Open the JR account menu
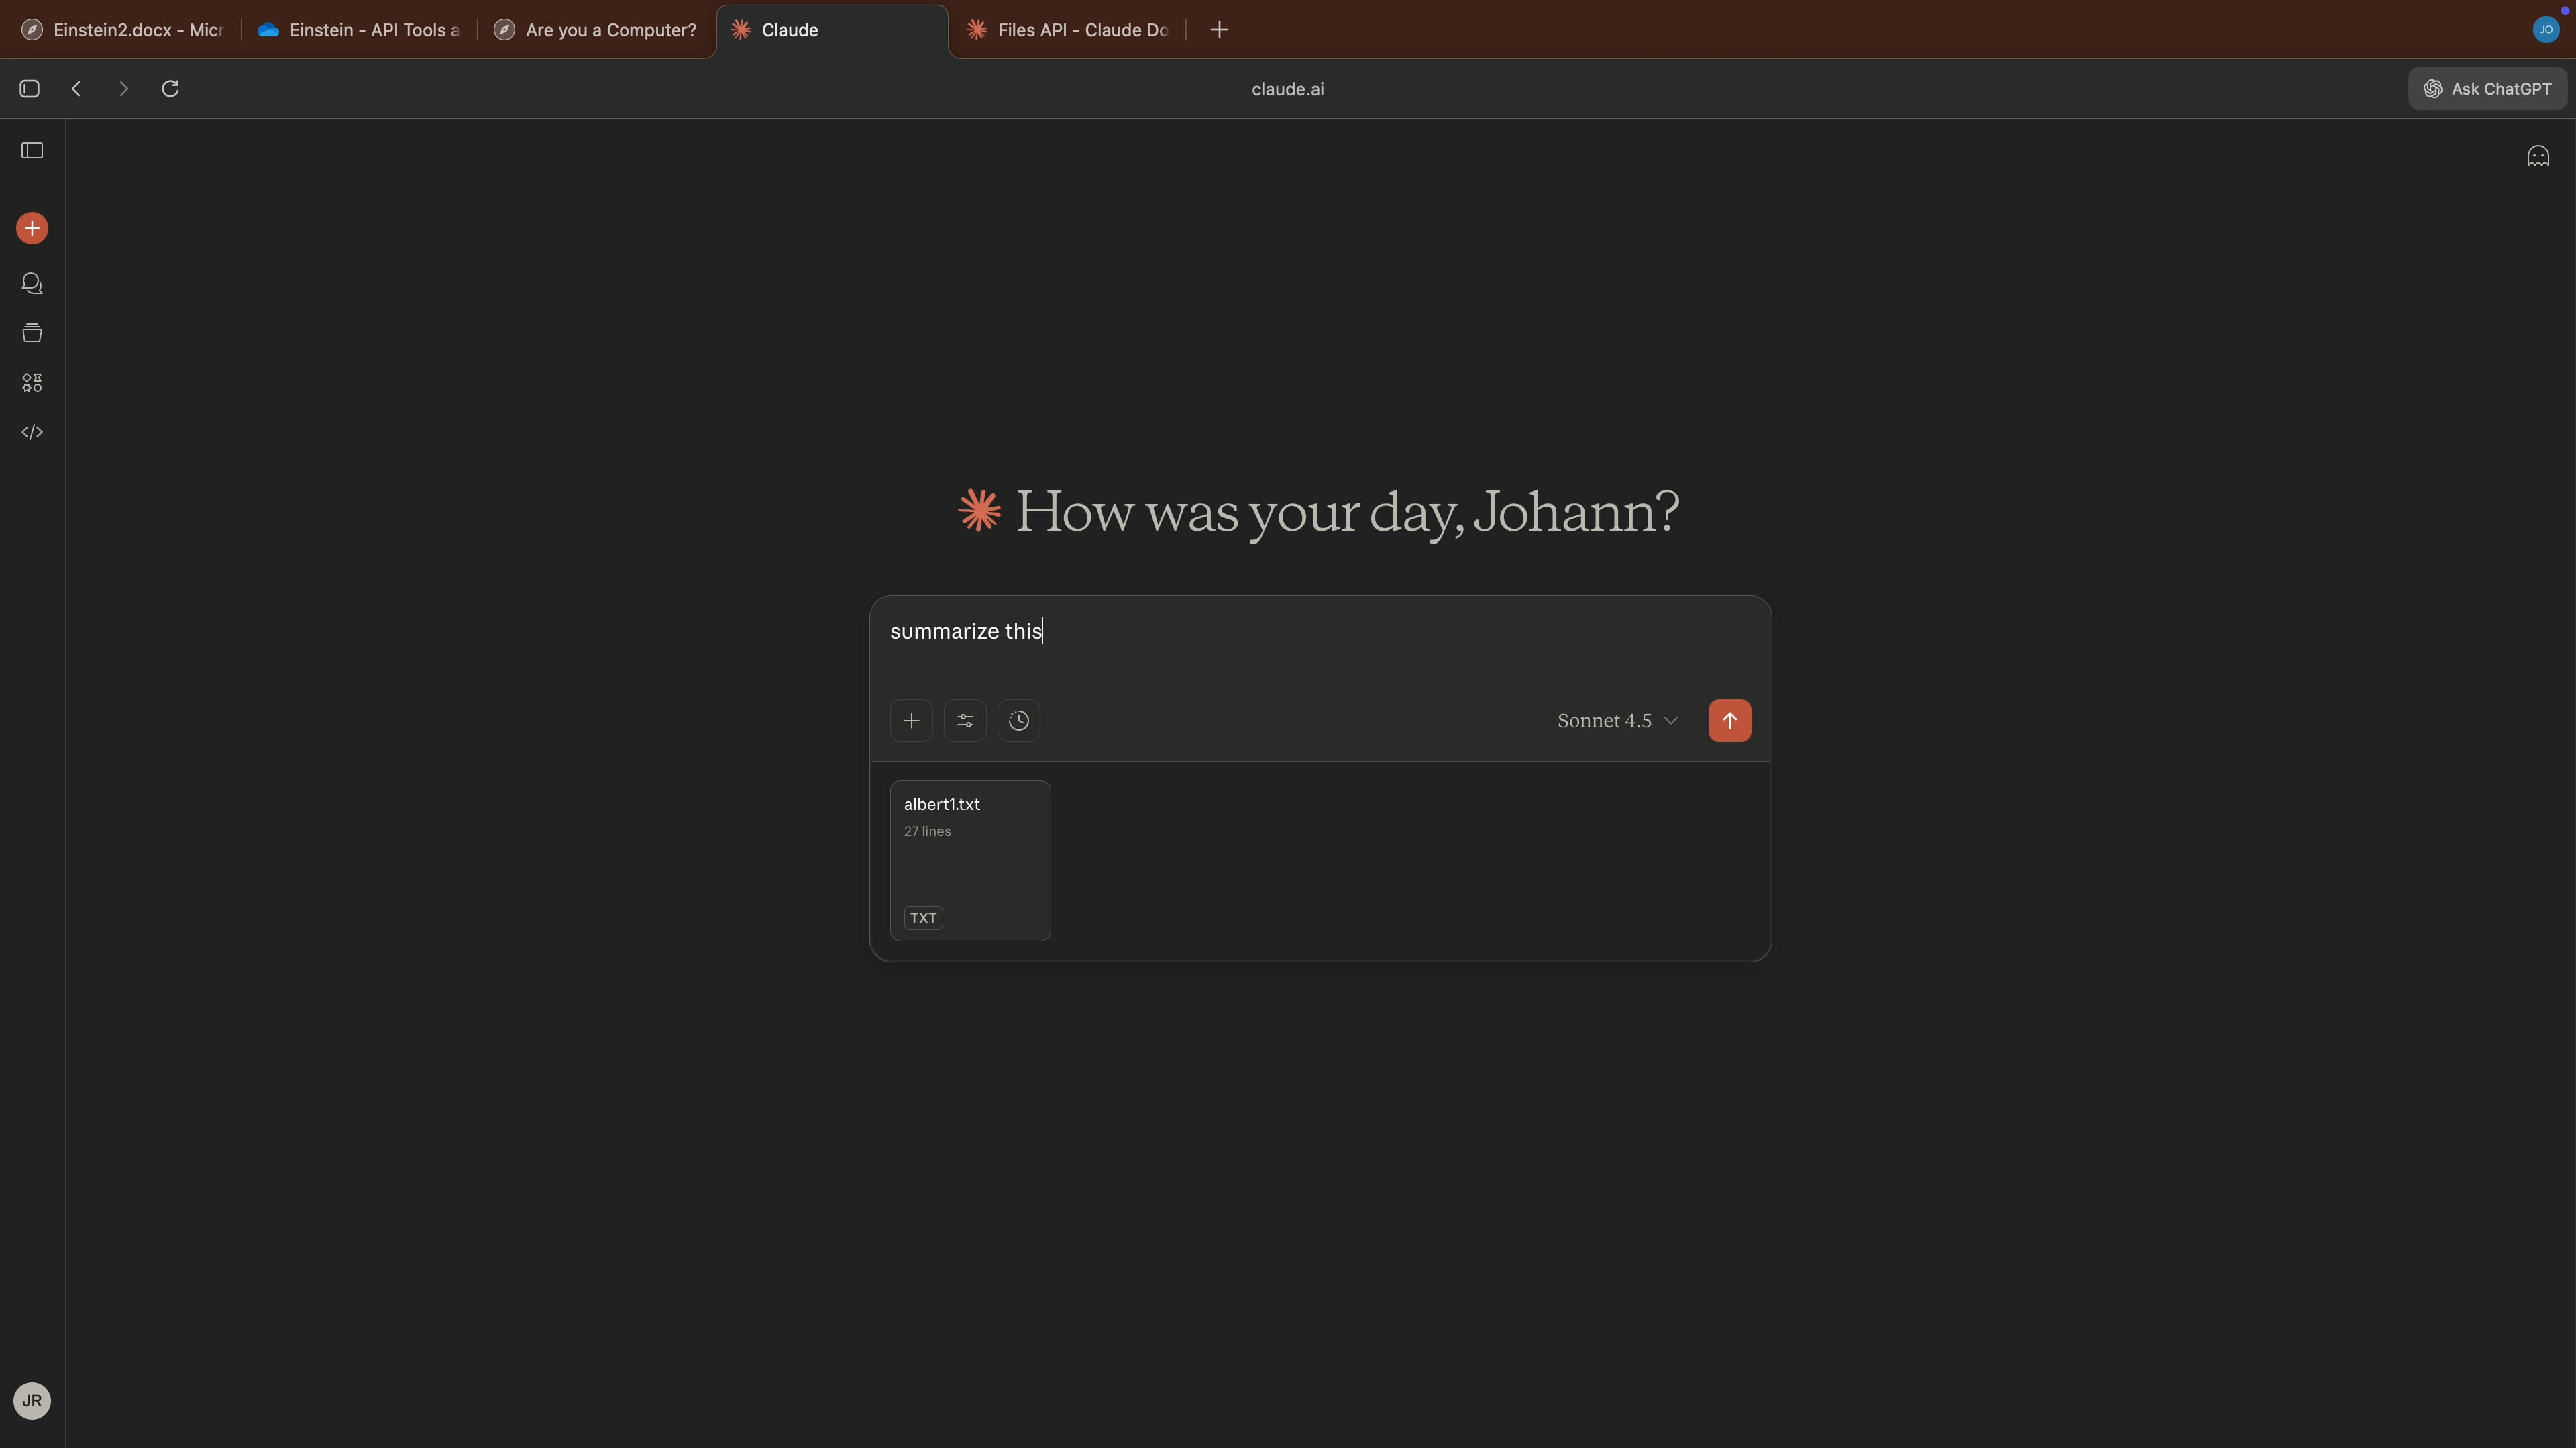The height and width of the screenshot is (1448, 2576). tap(32, 1400)
